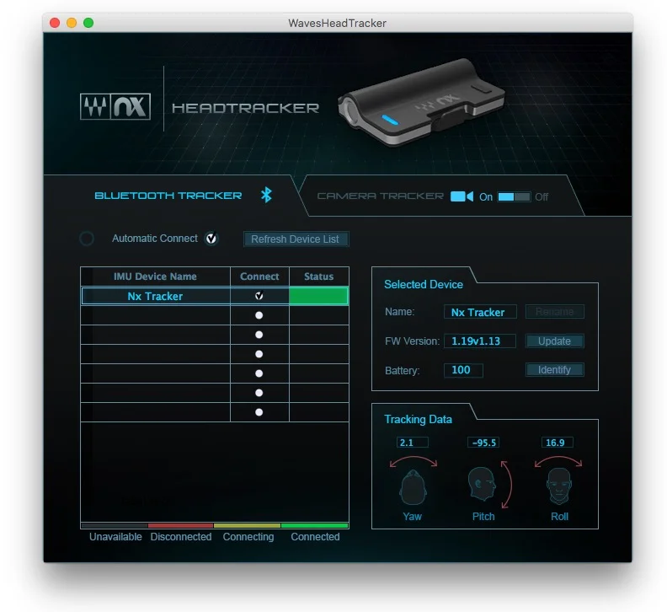Click the camera icon next to Camera Tracker
667x612 pixels.
(462, 196)
